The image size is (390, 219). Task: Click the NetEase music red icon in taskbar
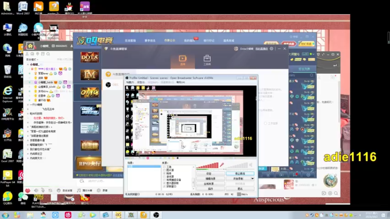pos(68,215)
